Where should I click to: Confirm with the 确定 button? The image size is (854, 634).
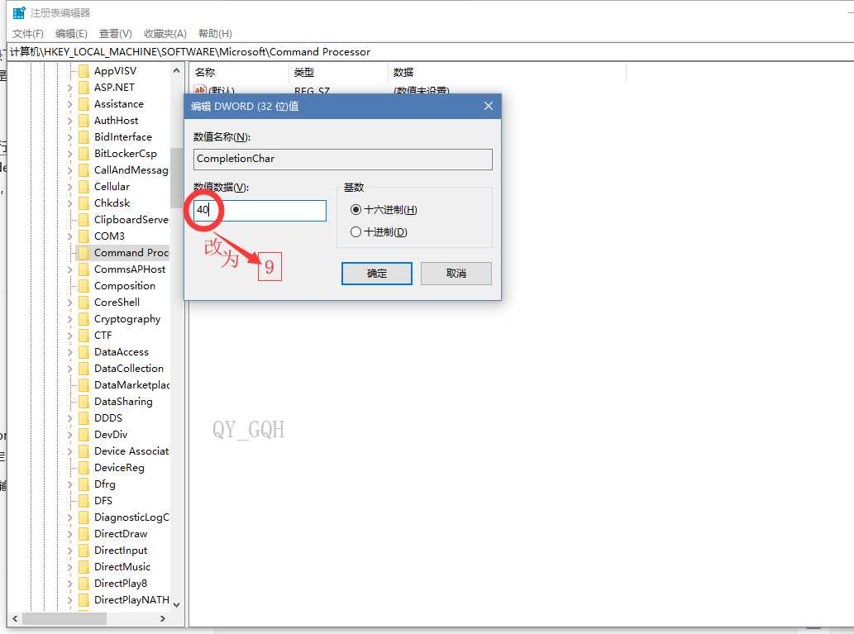tap(377, 274)
